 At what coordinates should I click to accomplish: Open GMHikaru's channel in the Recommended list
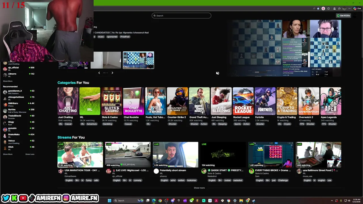click(x=18, y=105)
